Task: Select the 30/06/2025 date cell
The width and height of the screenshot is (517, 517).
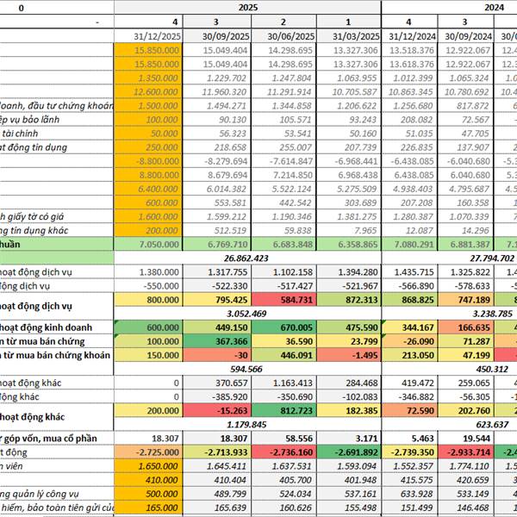Action: [283, 36]
